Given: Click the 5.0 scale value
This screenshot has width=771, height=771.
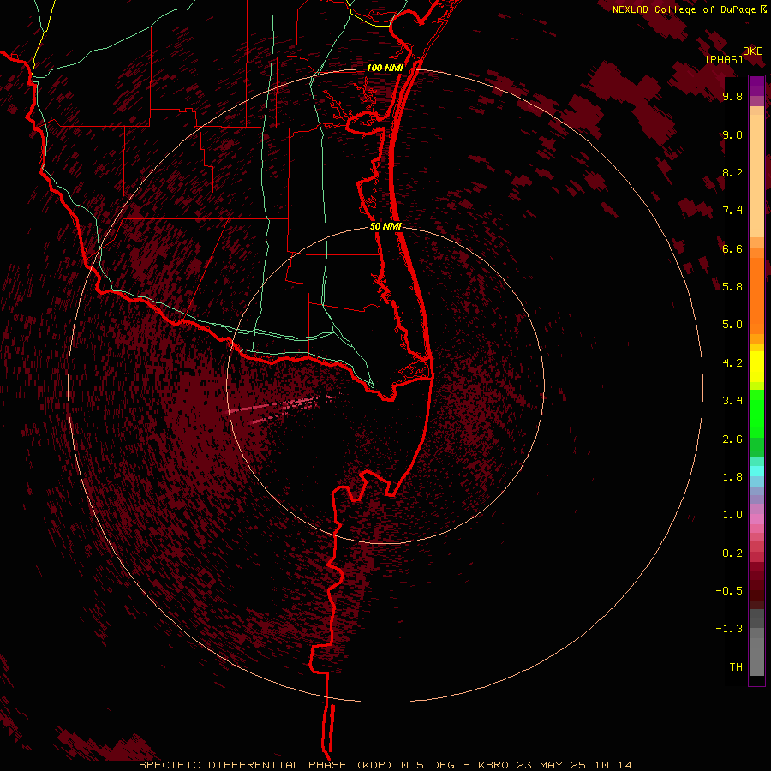Looking at the screenshot, I should click(x=732, y=325).
